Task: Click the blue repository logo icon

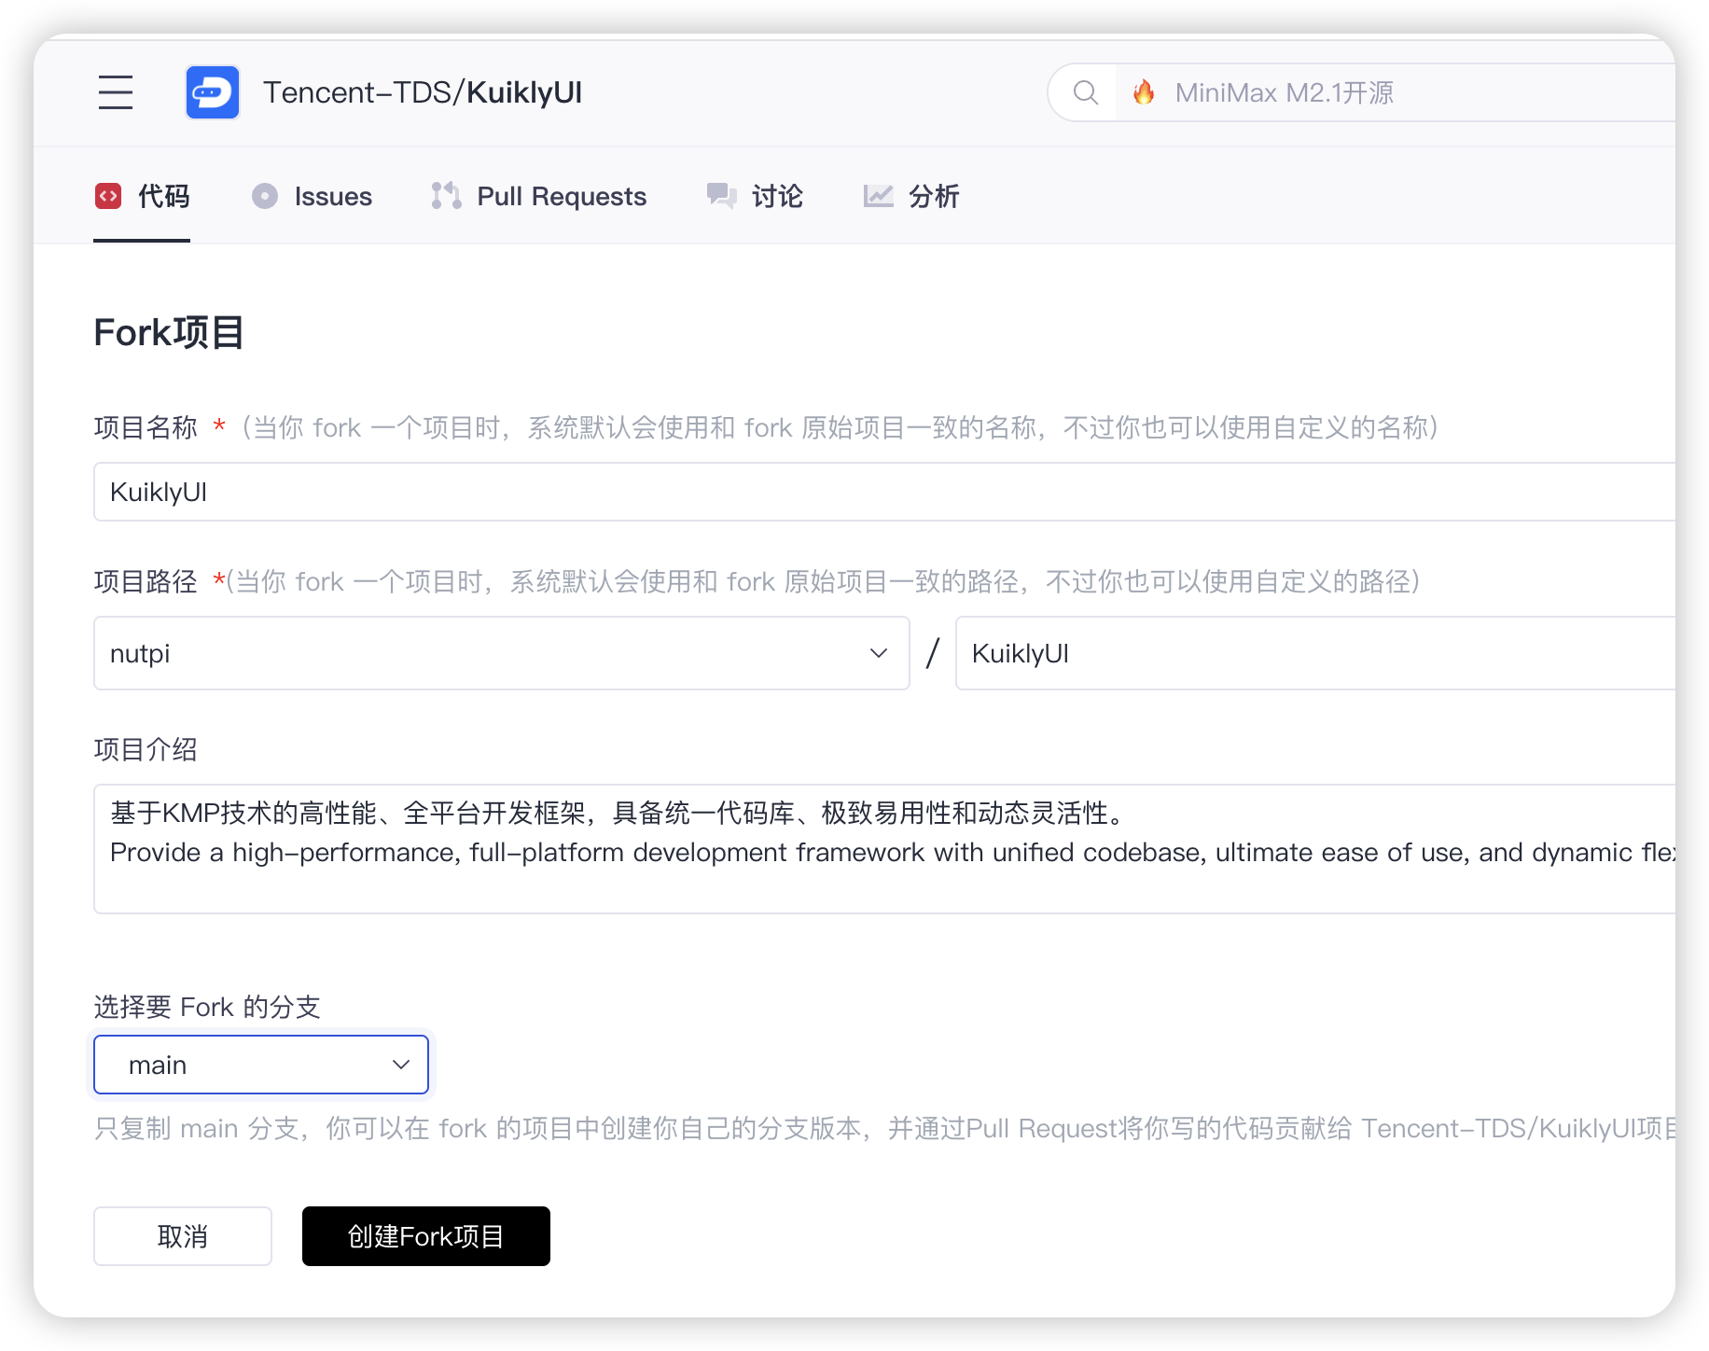Action: (x=213, y=92)
